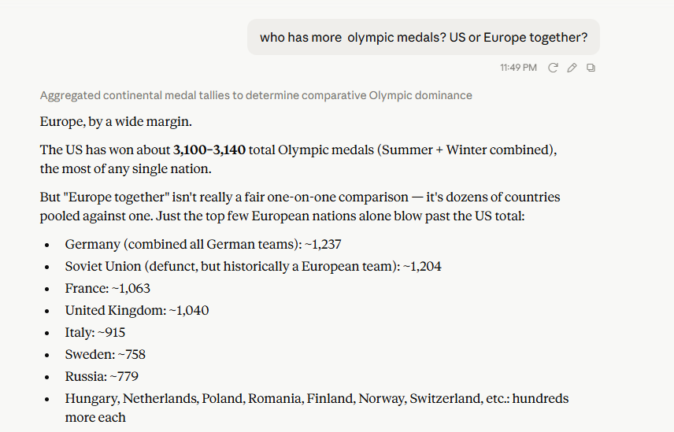
Task: Click the edit pencil icon
Action: tap(572, 68)
